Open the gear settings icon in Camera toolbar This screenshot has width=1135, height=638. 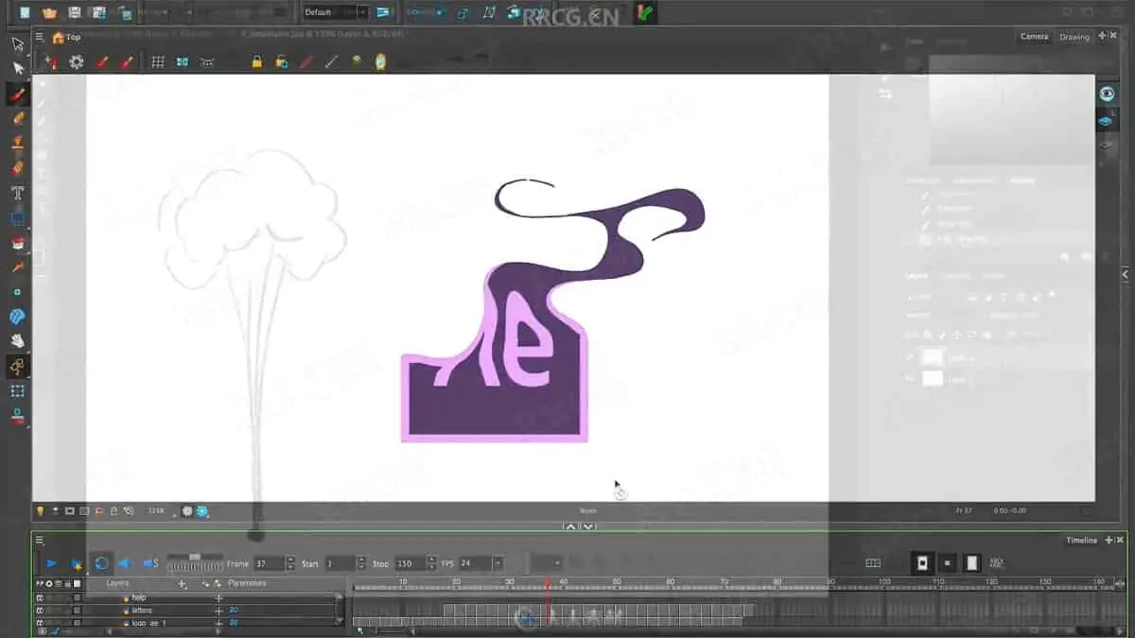(x=77, y=61)
